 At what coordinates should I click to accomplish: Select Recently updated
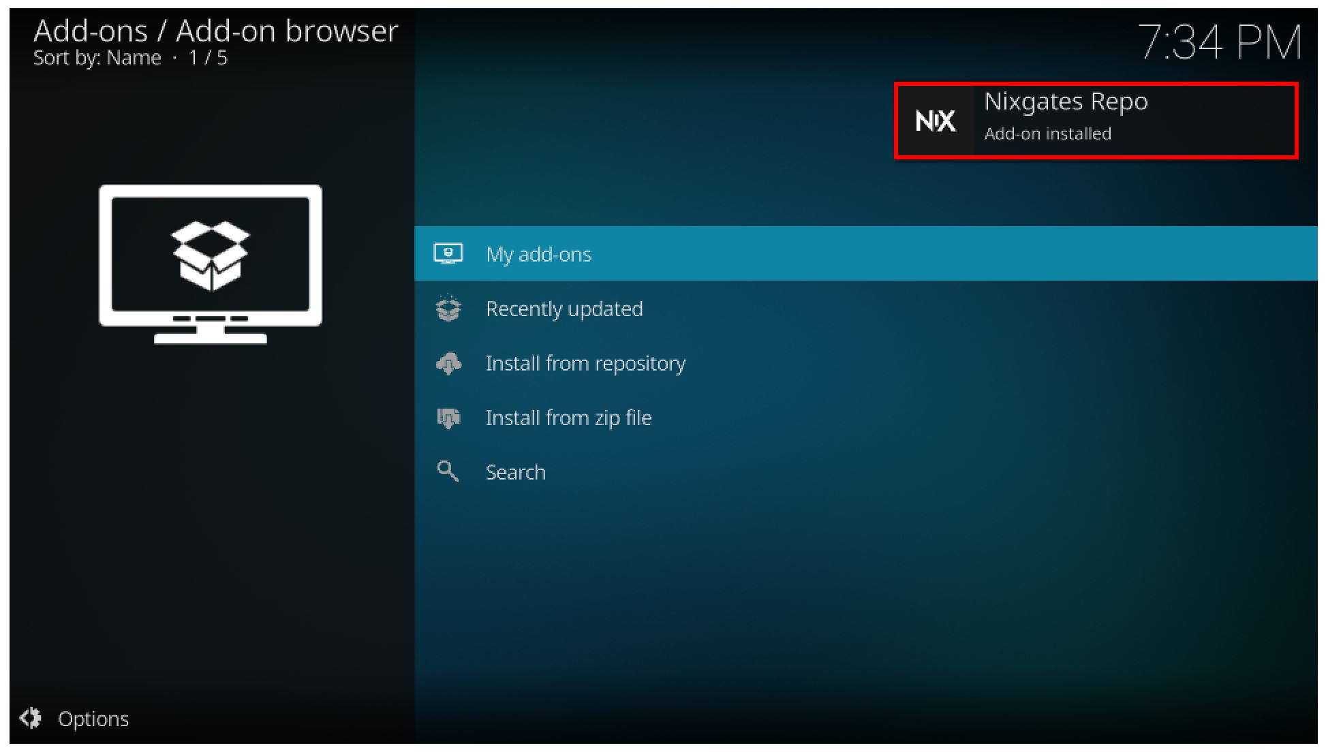865,309
